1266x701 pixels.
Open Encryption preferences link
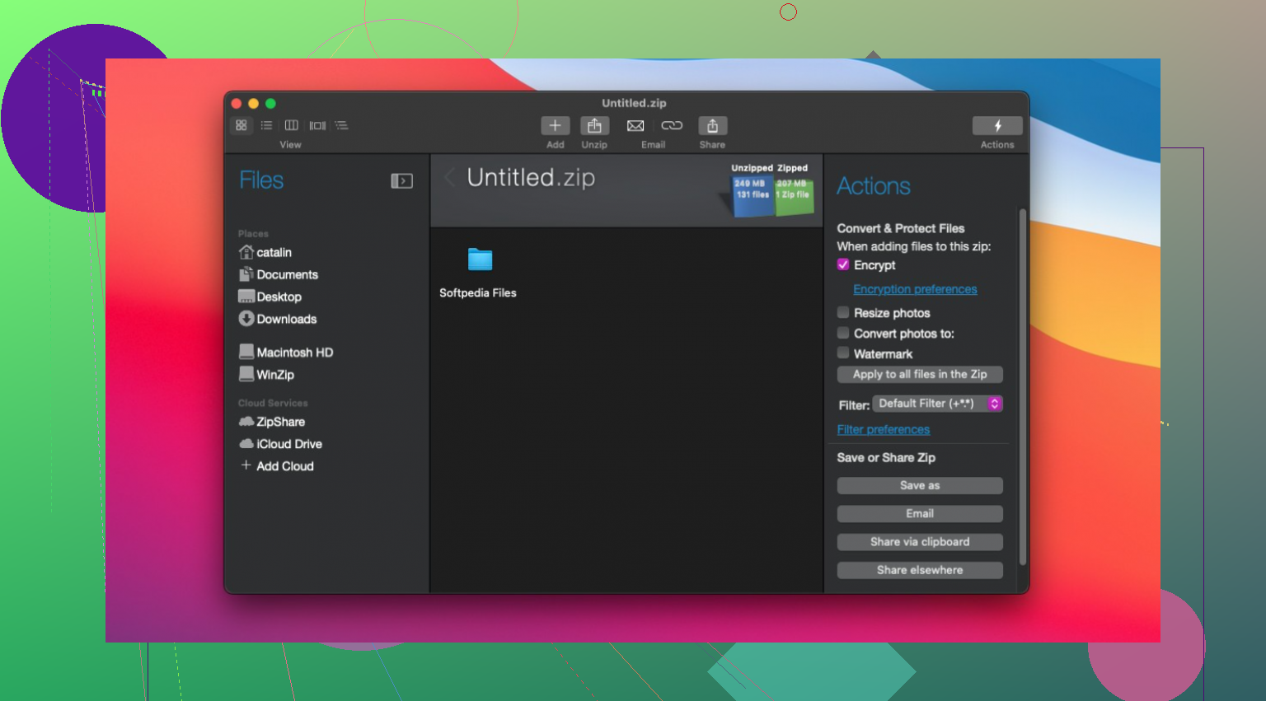pyautogui.click(x=915, y=289)
